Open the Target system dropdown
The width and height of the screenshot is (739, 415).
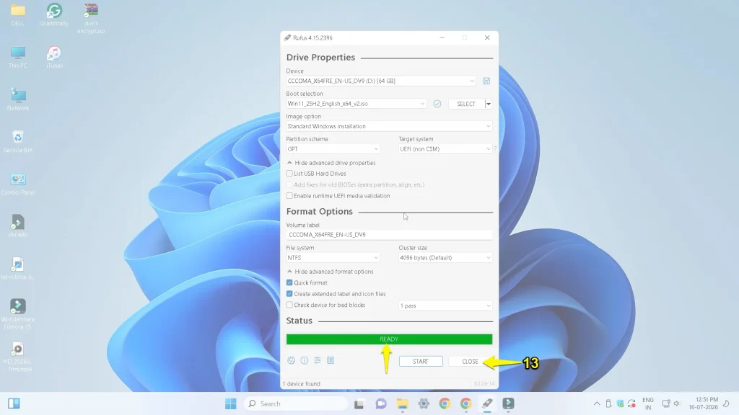(x=445, y=148)
